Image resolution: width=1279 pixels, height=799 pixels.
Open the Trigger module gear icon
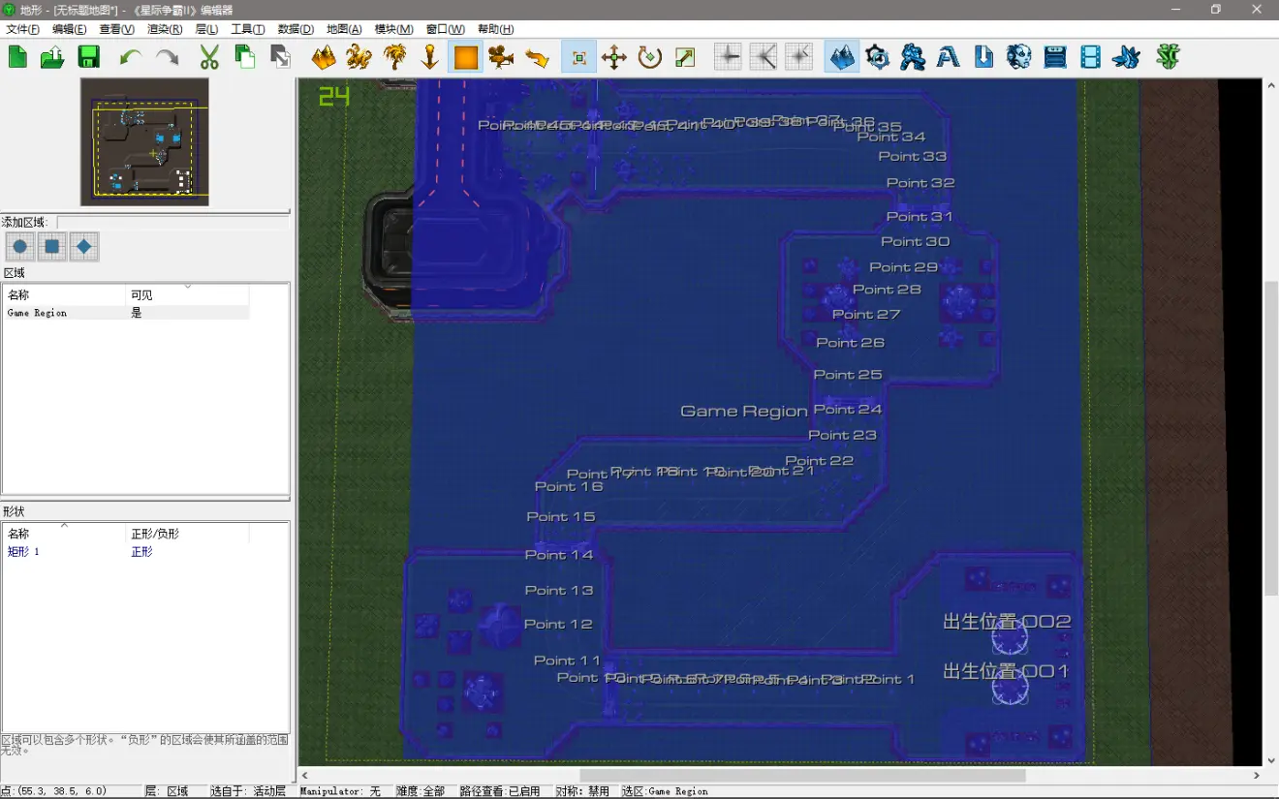pyautogui.click(x=878, y=57)
